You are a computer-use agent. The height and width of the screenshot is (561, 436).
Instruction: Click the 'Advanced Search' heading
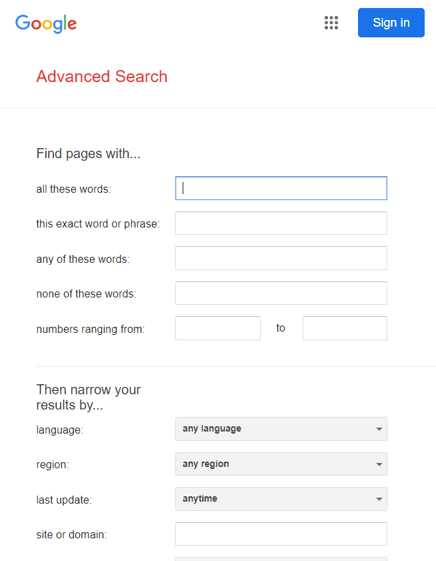[102, 77]
